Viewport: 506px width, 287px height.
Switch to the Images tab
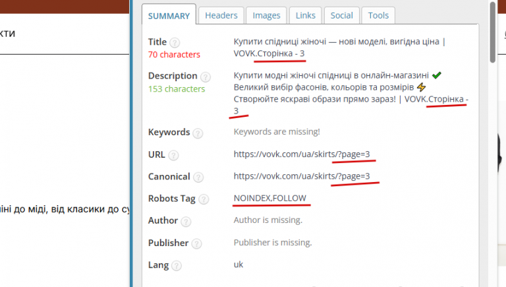click(x=266, y=16)
